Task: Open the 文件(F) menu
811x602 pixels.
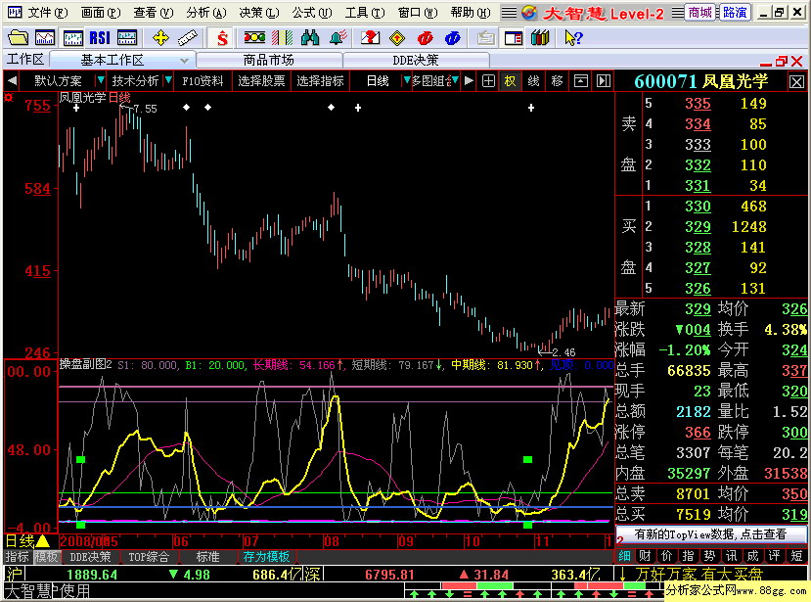Action: pyautogui.click(x=47, y=12)
